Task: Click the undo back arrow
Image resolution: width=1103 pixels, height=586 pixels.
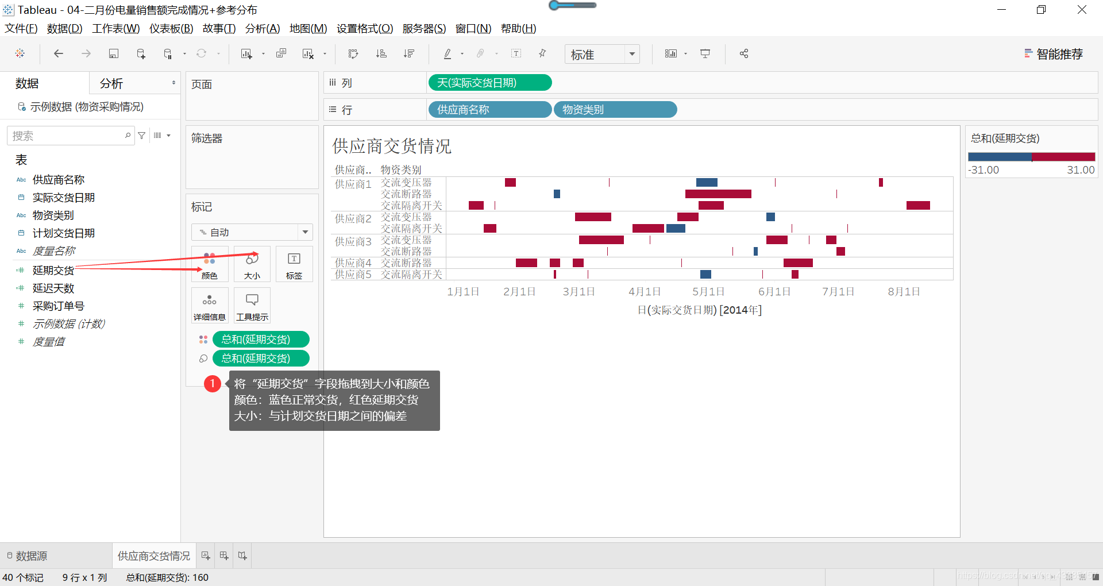Action: tap(59, 53)
